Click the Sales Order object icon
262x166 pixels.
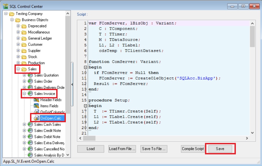(x=30, y=81)
